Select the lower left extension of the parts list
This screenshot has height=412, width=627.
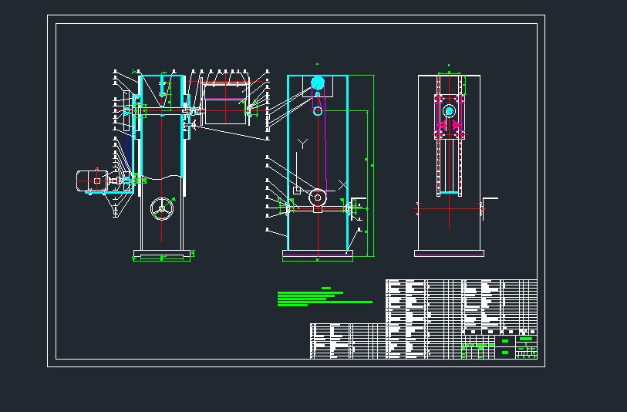pos(348,341)
